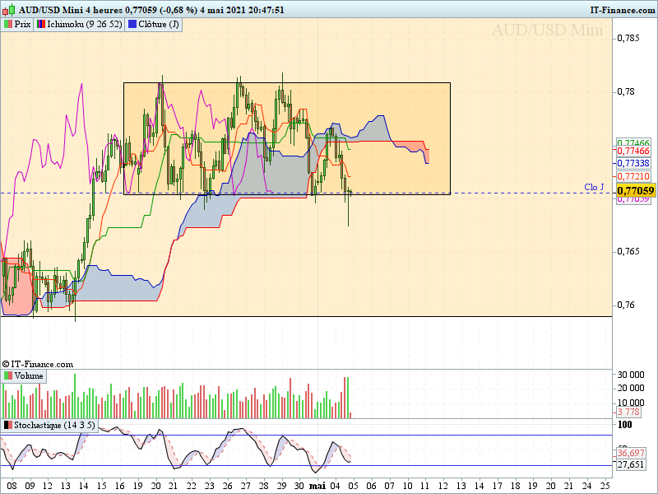This screenshot has height=494, width=658.
Task: Click the yellow current price tag 0,77059
Action: pyautogui.click(x=636, y=191)
